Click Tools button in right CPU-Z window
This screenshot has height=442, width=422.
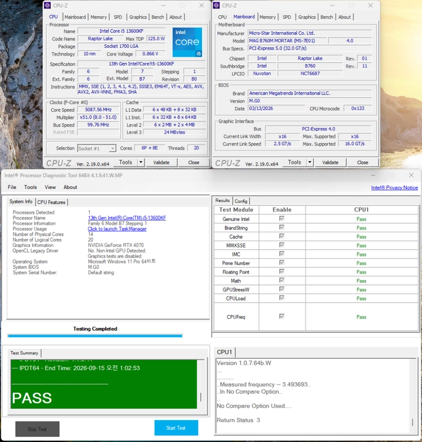coord(294,163)
